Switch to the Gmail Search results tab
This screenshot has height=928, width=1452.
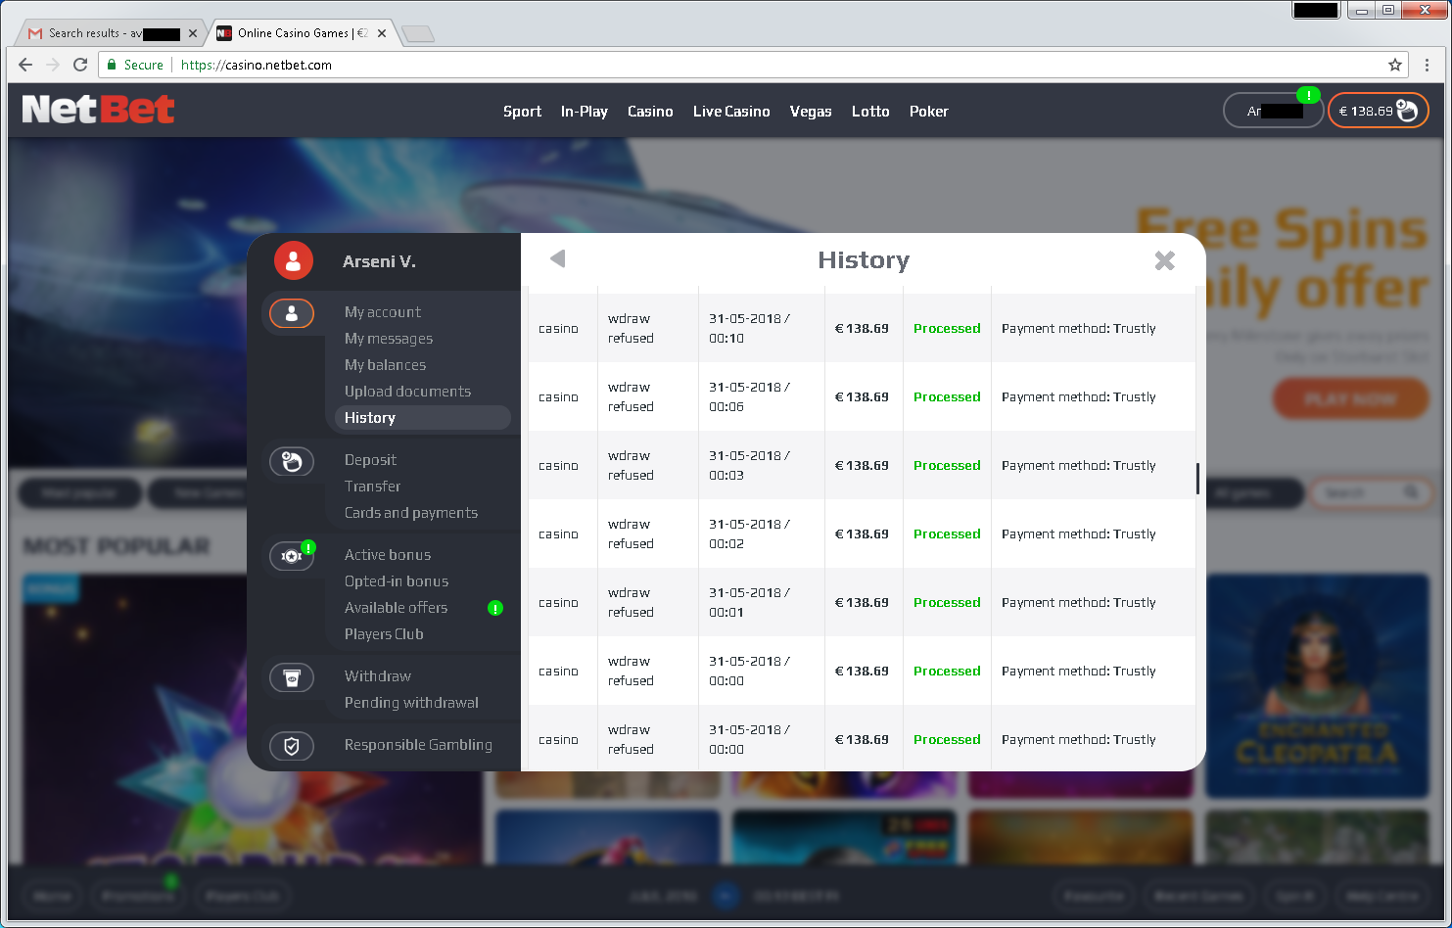[110, 33]
